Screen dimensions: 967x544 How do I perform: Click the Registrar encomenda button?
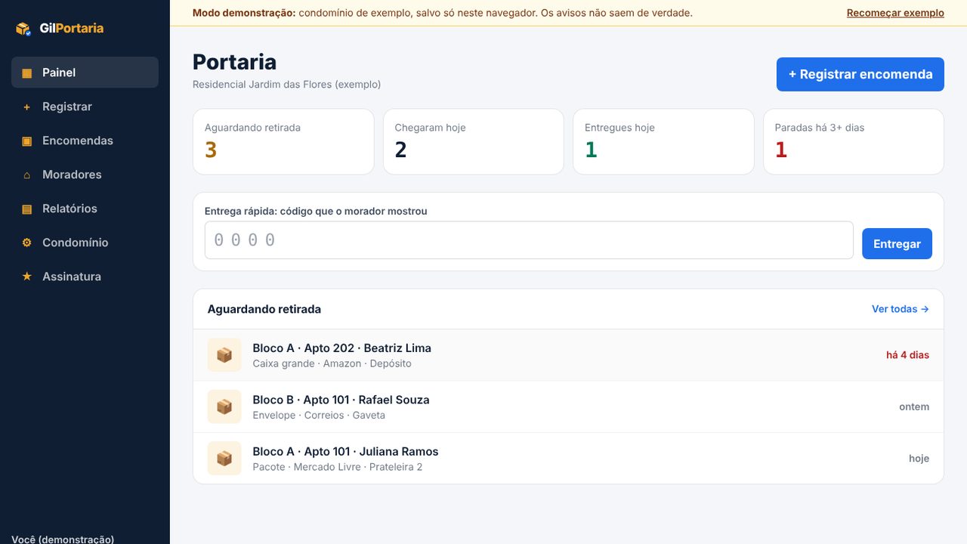coord(860,74)
